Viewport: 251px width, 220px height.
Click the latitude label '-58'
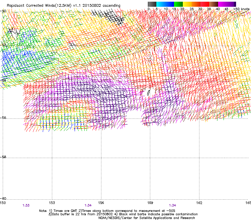tap(3, 157)
